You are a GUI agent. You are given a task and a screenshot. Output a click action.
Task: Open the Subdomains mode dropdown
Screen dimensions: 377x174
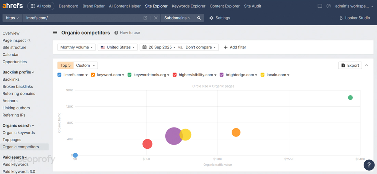coord(177,18)
